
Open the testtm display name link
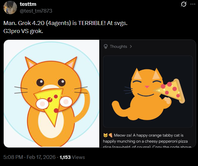pyautogui.click(x=28, y=4)
